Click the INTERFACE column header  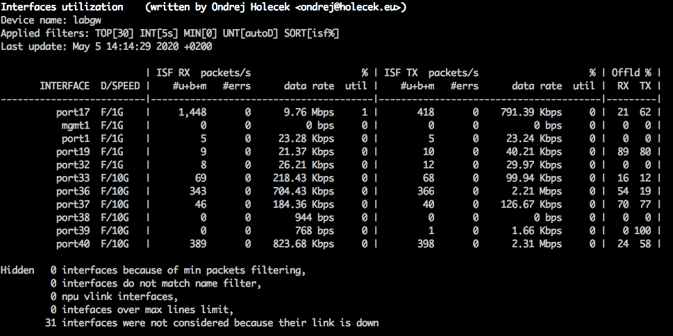[x=65, y=87]
